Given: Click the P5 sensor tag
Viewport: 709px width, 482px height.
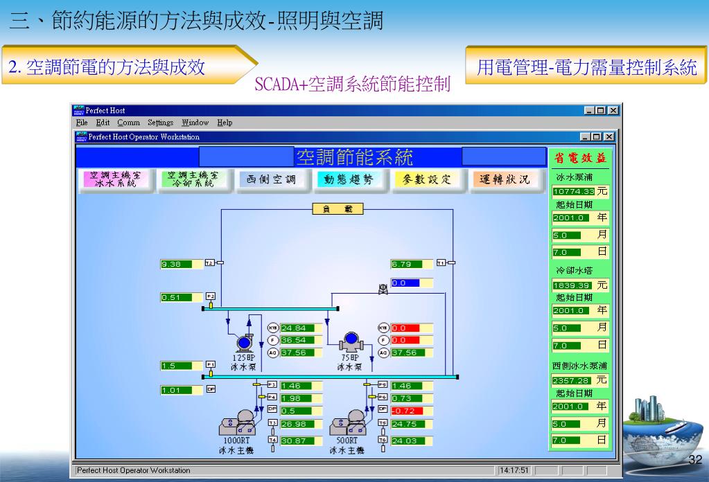Looking at the screenshot, I should (x=383, y=384).
